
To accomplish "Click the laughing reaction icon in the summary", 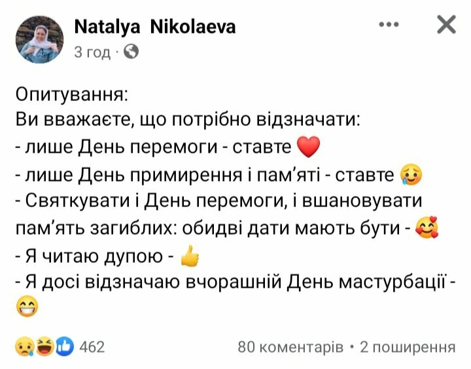I will point(44,345).
